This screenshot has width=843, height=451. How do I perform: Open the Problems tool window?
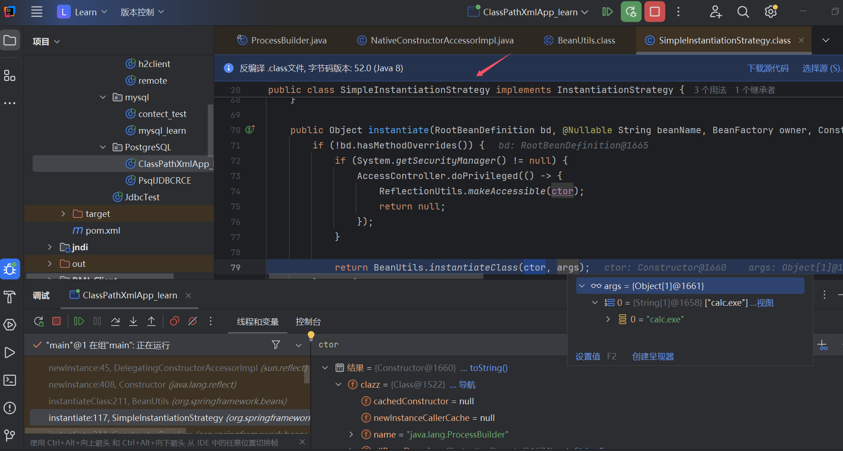(10, 408)
